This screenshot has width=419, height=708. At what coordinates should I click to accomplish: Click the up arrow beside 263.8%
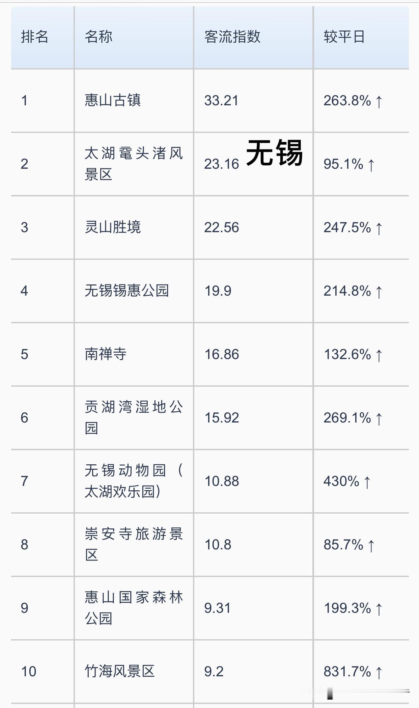[x=379, y=101]
